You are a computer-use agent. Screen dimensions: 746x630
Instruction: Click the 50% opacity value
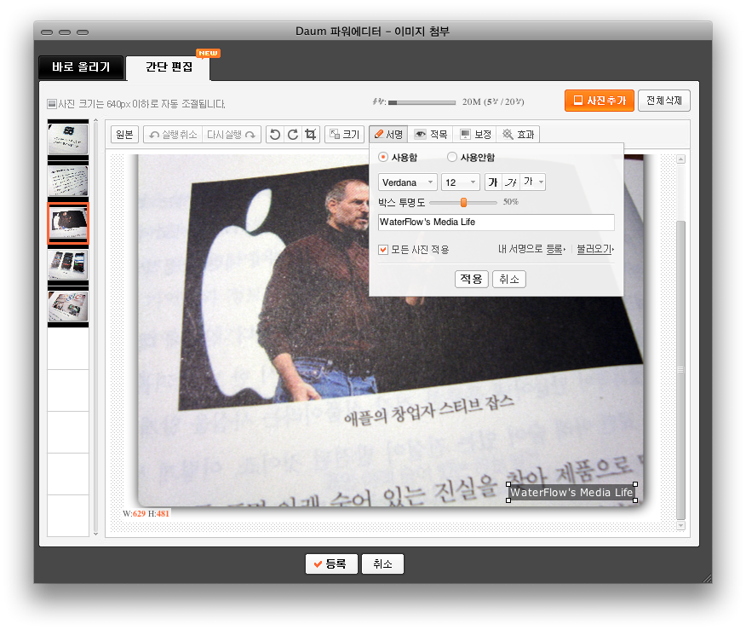click(510, 202)
